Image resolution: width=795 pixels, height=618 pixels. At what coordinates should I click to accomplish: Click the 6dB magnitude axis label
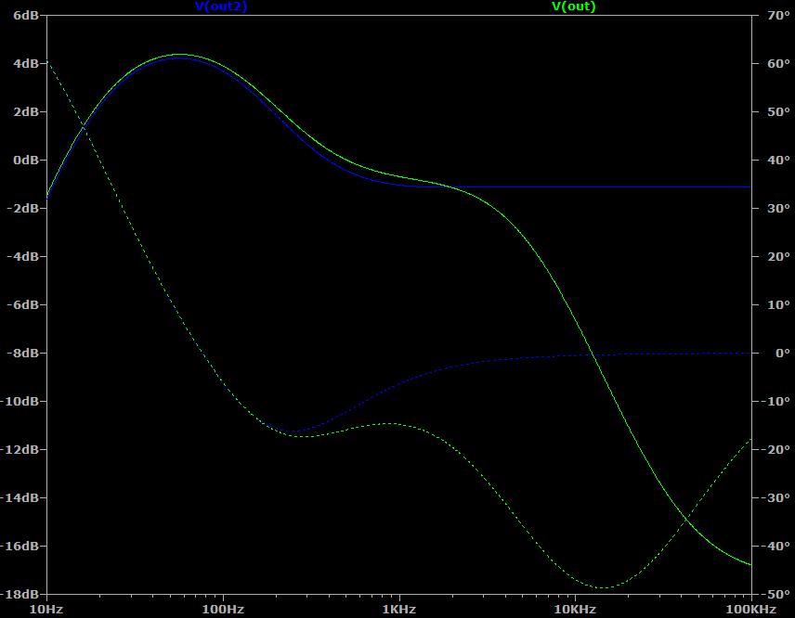[x=25, y=15]
